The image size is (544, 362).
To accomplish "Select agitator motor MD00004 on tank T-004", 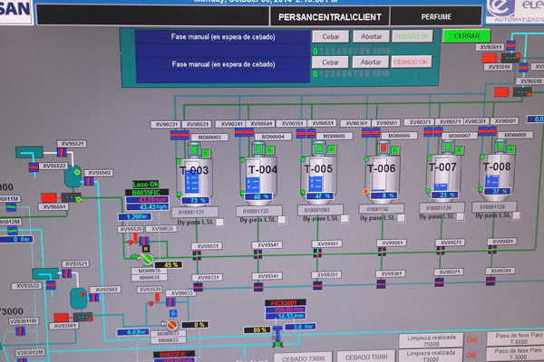I will click(x=258, y=149).
